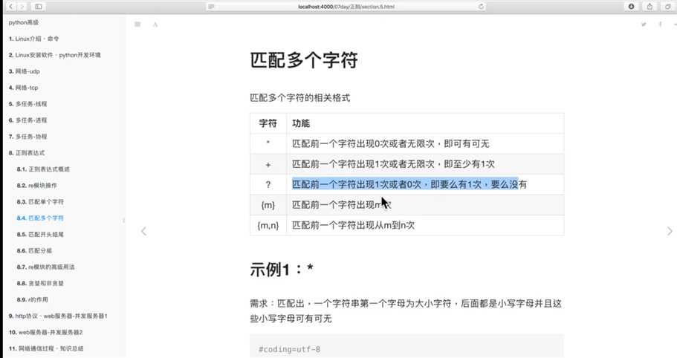This screenshot has height=358, width=677.
Task: Click the + character cell
Action: coord(268,164)
